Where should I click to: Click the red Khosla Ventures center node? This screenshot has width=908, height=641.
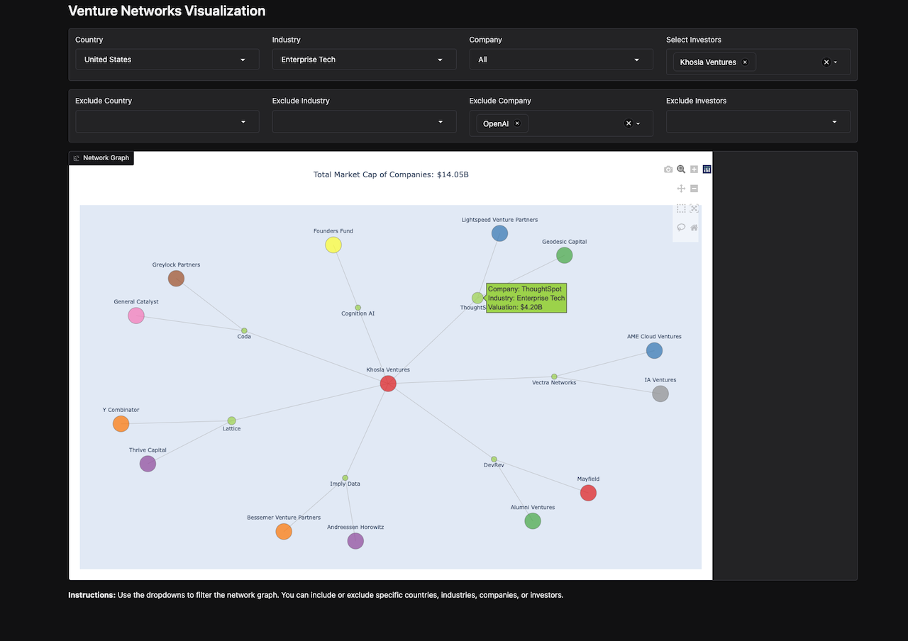point(388,384)
